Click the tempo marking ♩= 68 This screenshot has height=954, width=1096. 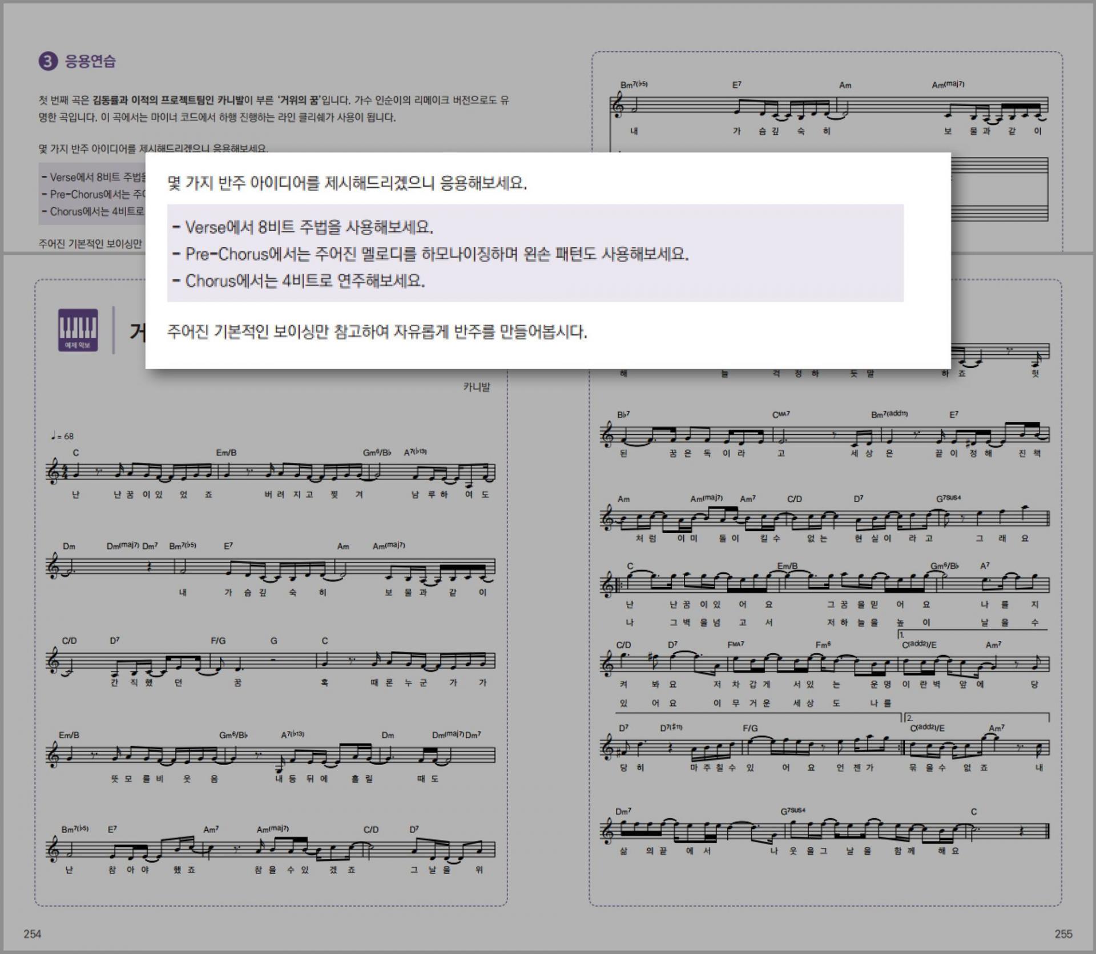(62, 436)
